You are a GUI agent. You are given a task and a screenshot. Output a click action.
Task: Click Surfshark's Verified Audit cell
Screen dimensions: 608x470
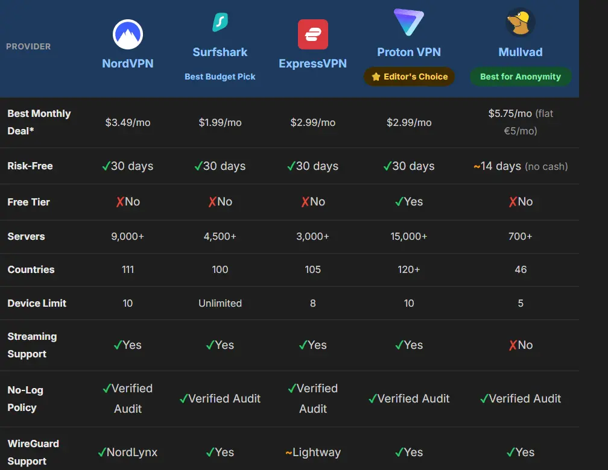pos(220,398)
